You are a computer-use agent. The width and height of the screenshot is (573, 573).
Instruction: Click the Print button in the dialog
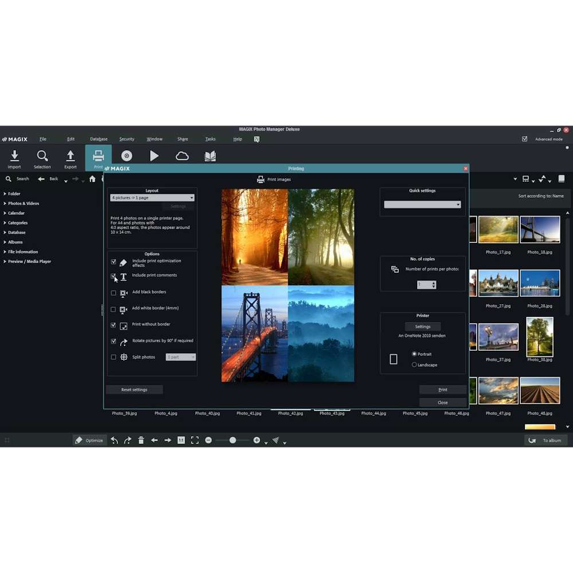[x=442, y=389]
